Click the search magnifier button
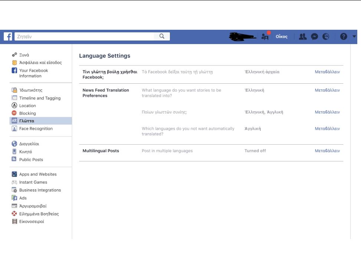361x254 pixels. point(162,36)
